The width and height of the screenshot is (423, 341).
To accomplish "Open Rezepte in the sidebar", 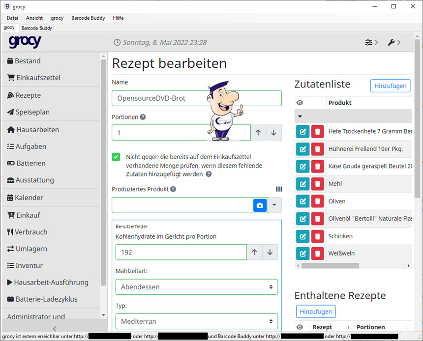I will (28, 95).
